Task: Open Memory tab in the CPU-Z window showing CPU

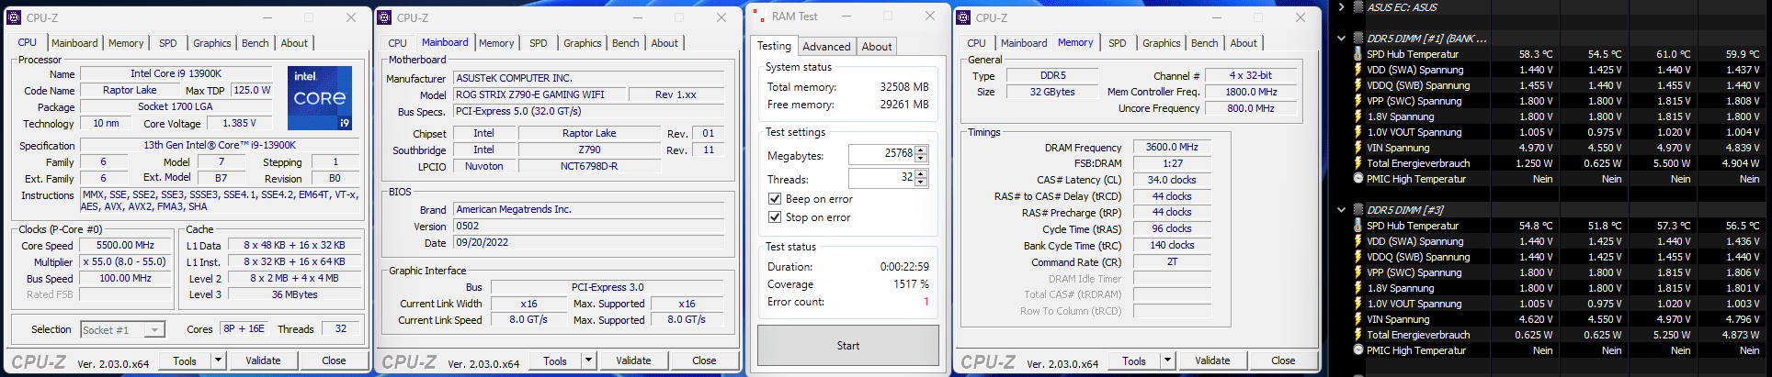Action: point(126,43)
